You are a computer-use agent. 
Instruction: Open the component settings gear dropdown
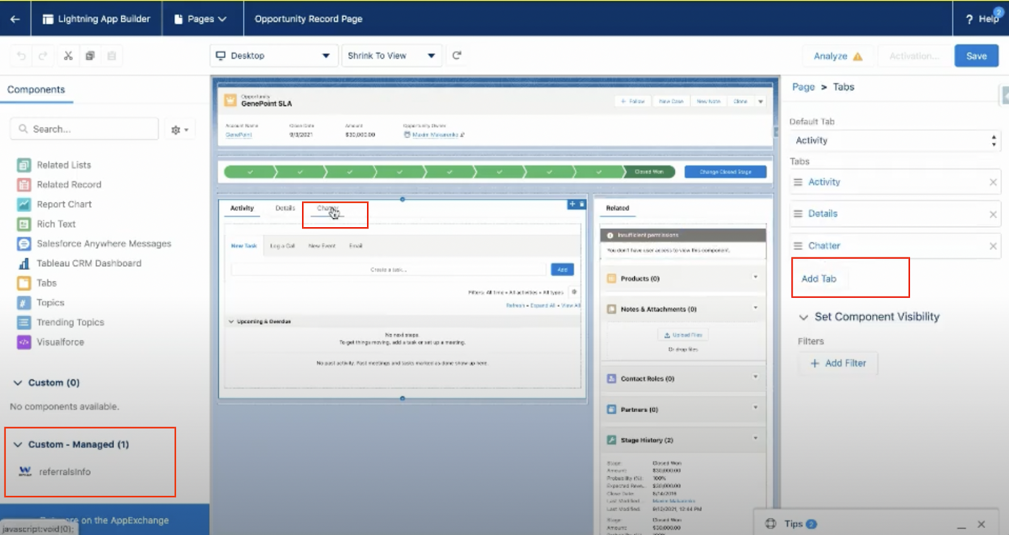pyautogui.click(x=180, y=129)
